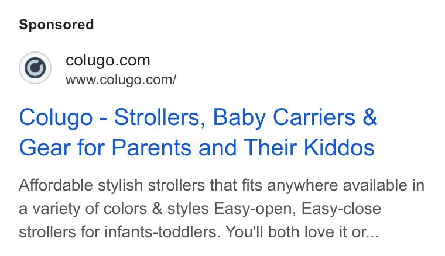
Task: Click the word "and" in the headline
Action: (x=217, y=147)
